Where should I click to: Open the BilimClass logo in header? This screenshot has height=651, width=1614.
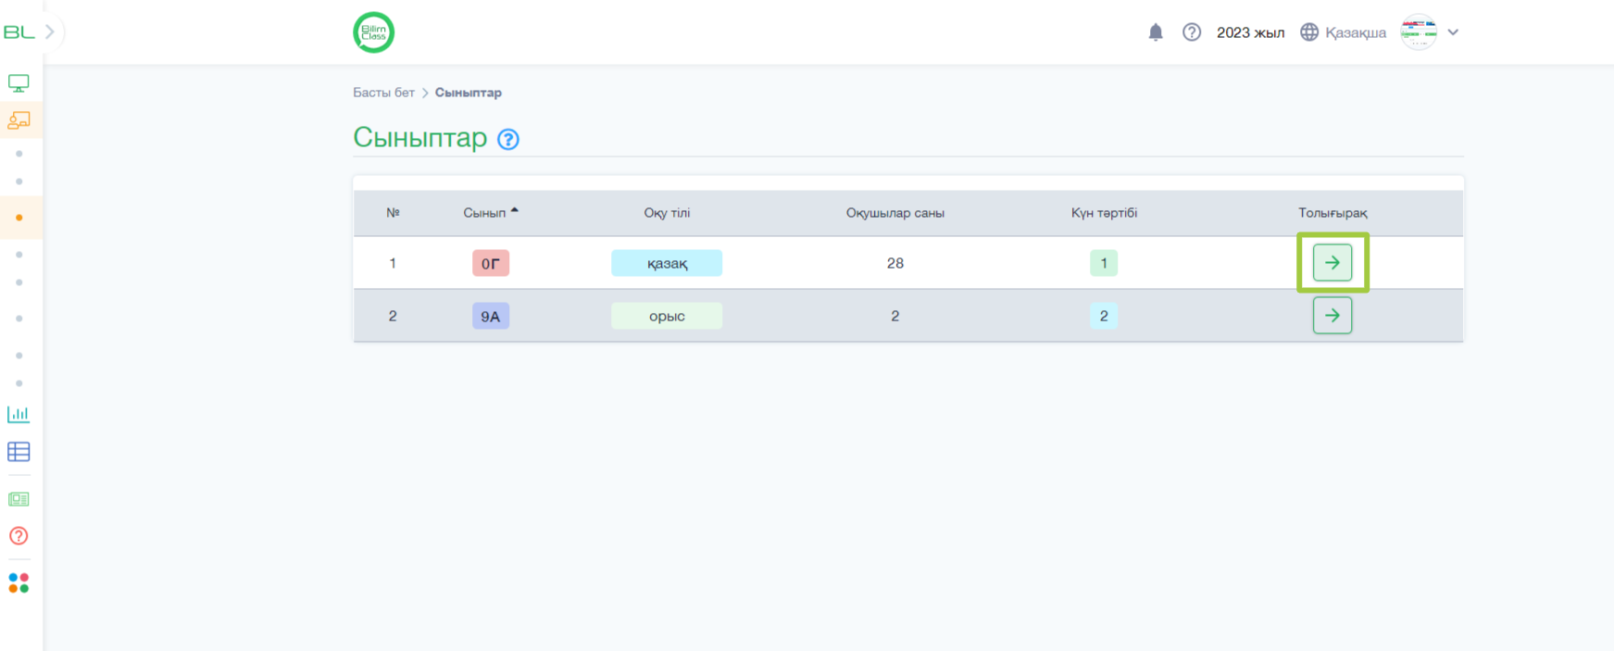click(x=374, y=32)
